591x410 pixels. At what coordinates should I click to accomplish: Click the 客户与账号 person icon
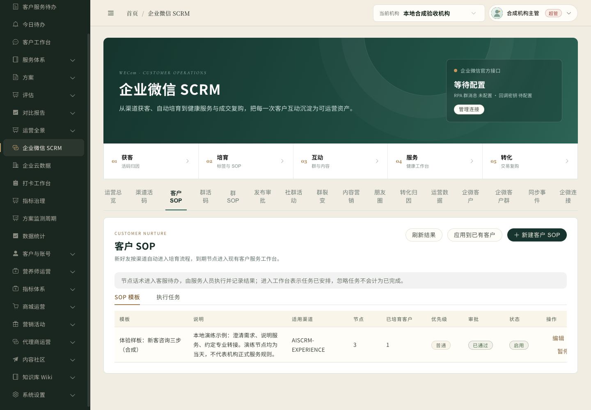point(16,253)
